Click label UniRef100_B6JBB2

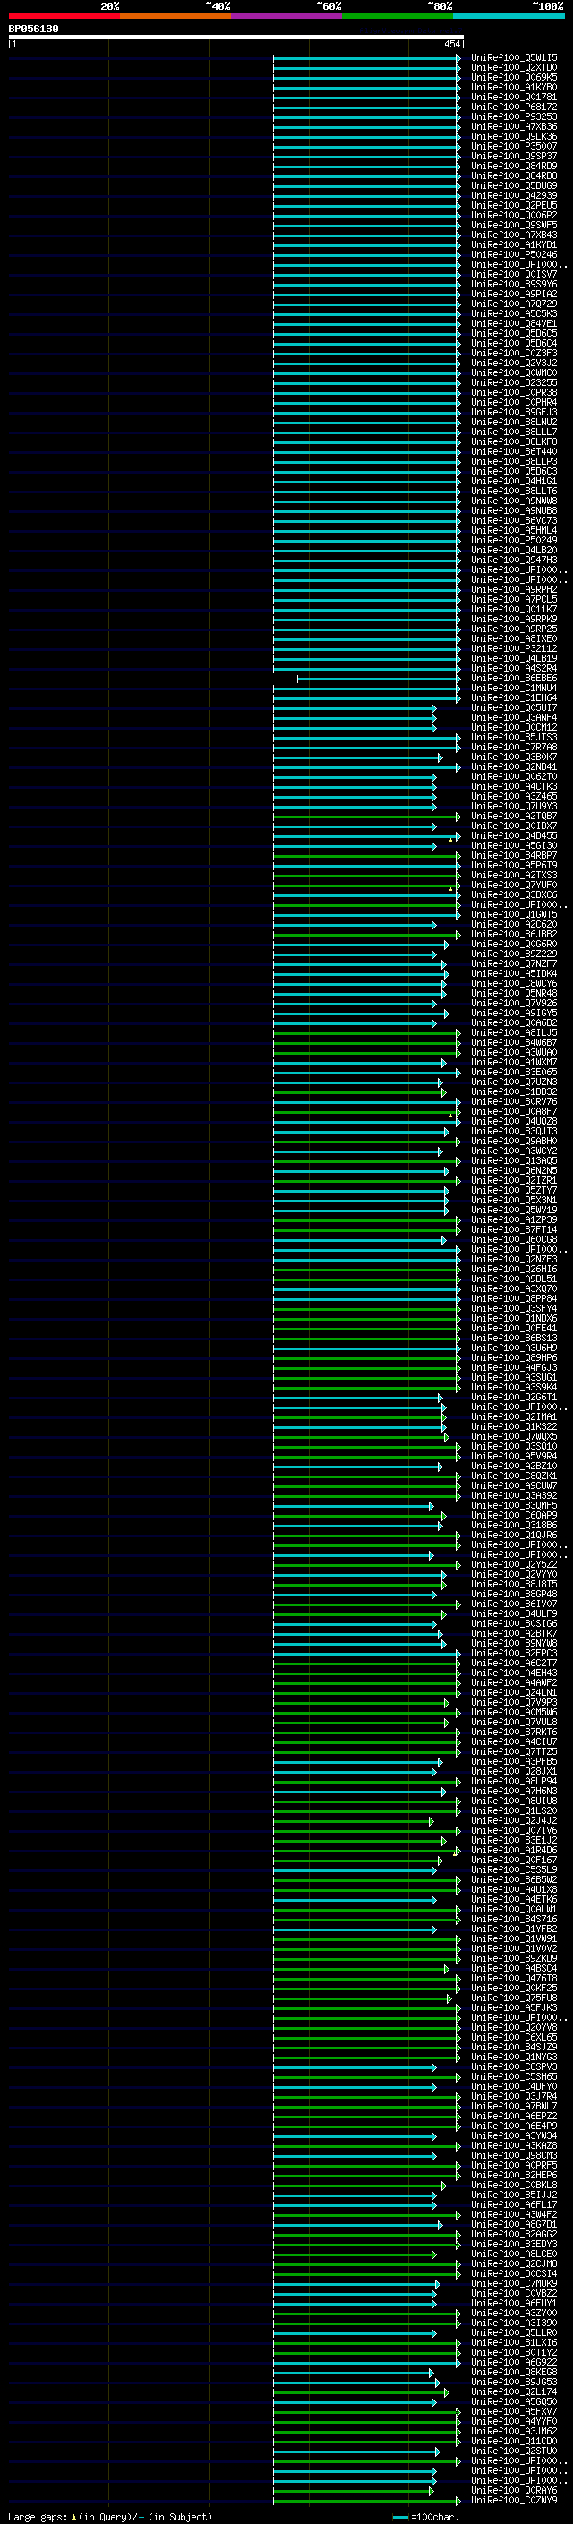click(x=514, y=934)
